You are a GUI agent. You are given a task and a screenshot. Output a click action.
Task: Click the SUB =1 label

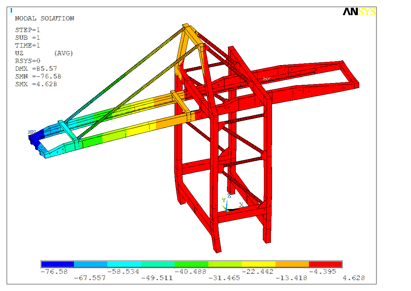pyautogui.click(x=27, y=38)
